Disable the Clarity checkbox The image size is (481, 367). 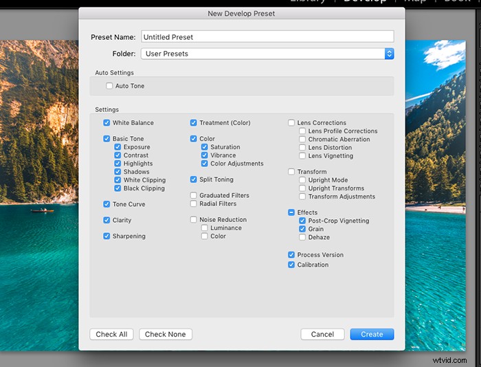[x=107, y=221]
